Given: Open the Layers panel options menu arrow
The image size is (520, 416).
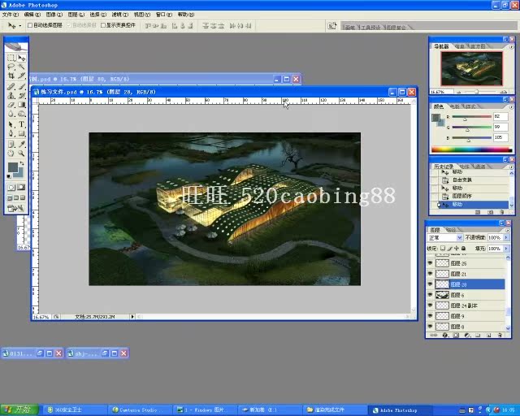Looking at the screenshot, I should [x=507, y=230].
